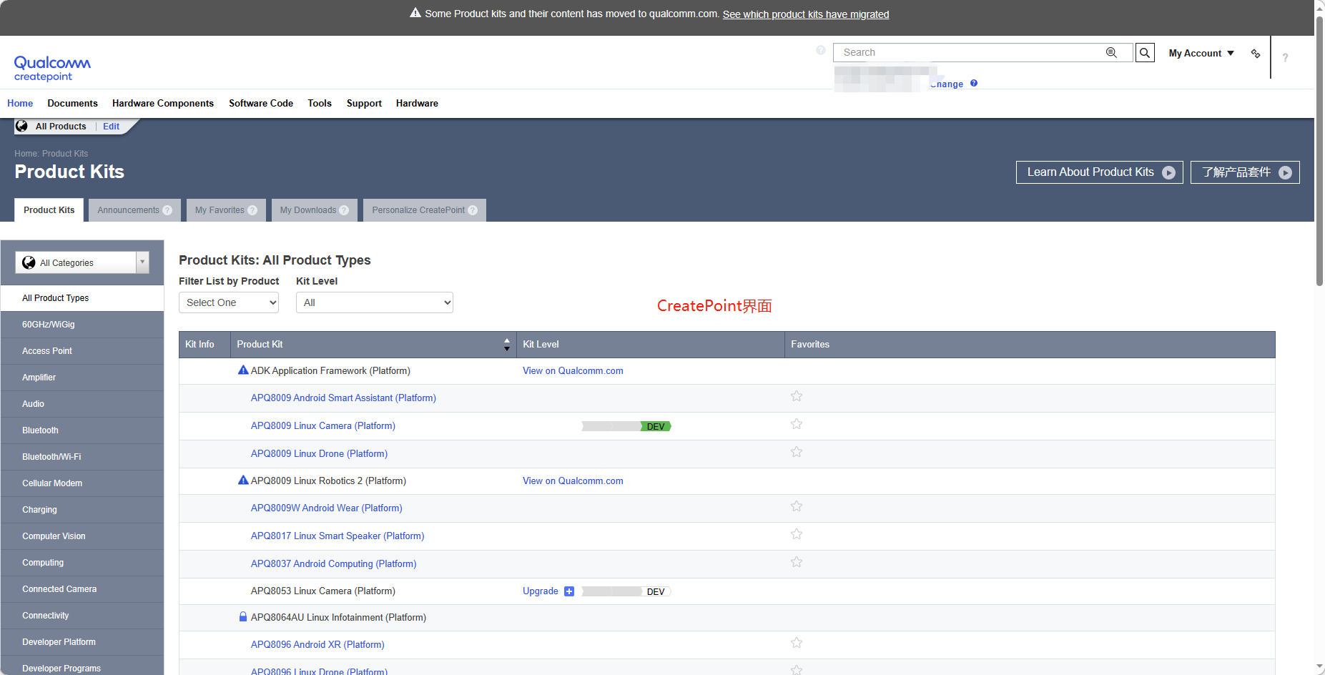Viewport: 1325px width, 675px height.
Task: Open the Hardware Components menu
Action: click(163, 103)
